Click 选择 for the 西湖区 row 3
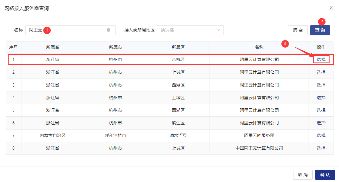Viewport: 339px width, 182px height. 321,85
